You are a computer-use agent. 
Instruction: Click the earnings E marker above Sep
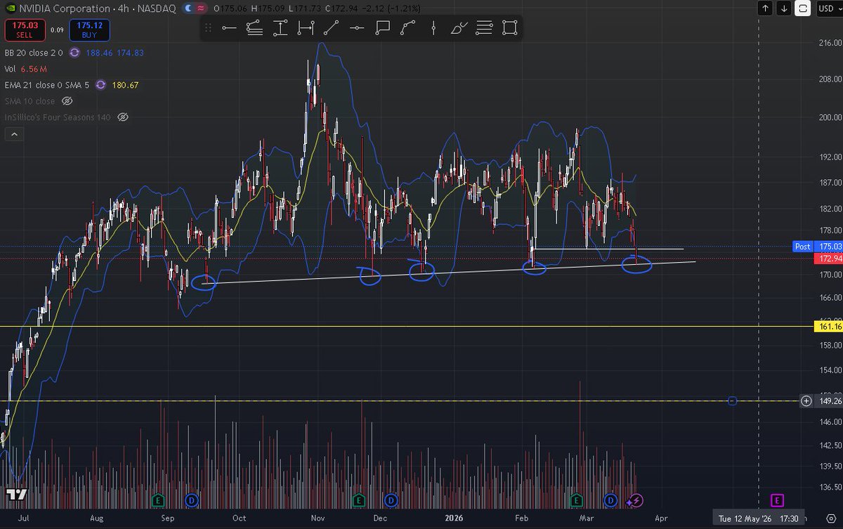pos(159,500)
